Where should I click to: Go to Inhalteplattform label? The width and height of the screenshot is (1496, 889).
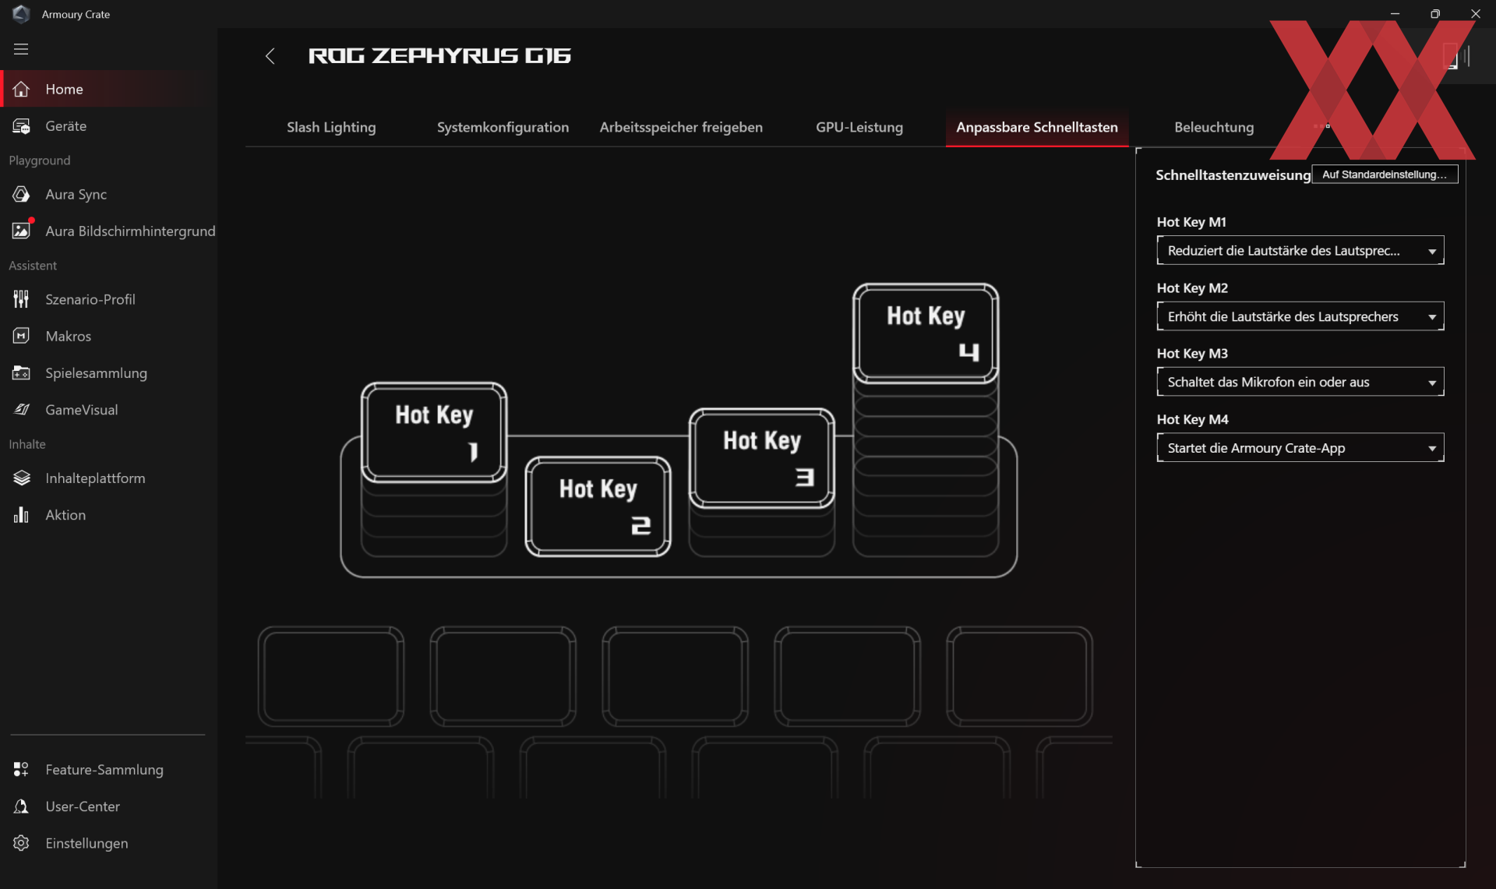coord(95,478)
